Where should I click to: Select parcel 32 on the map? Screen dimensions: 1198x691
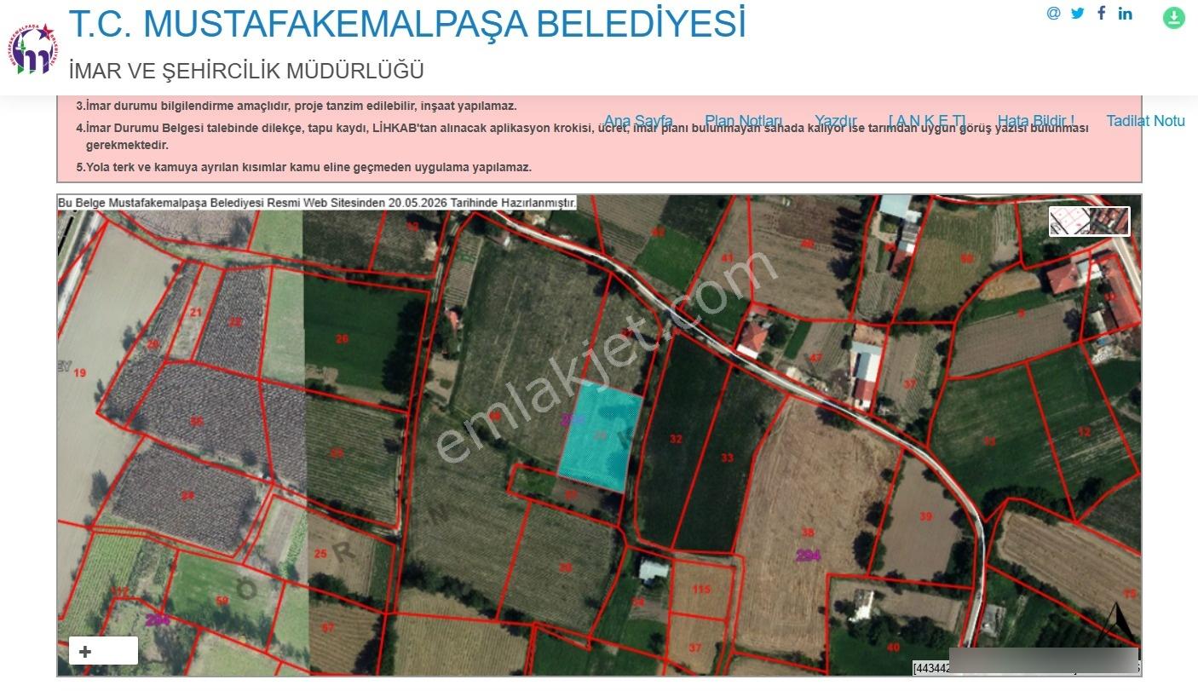pyautogui.click(x=676, y=440)
